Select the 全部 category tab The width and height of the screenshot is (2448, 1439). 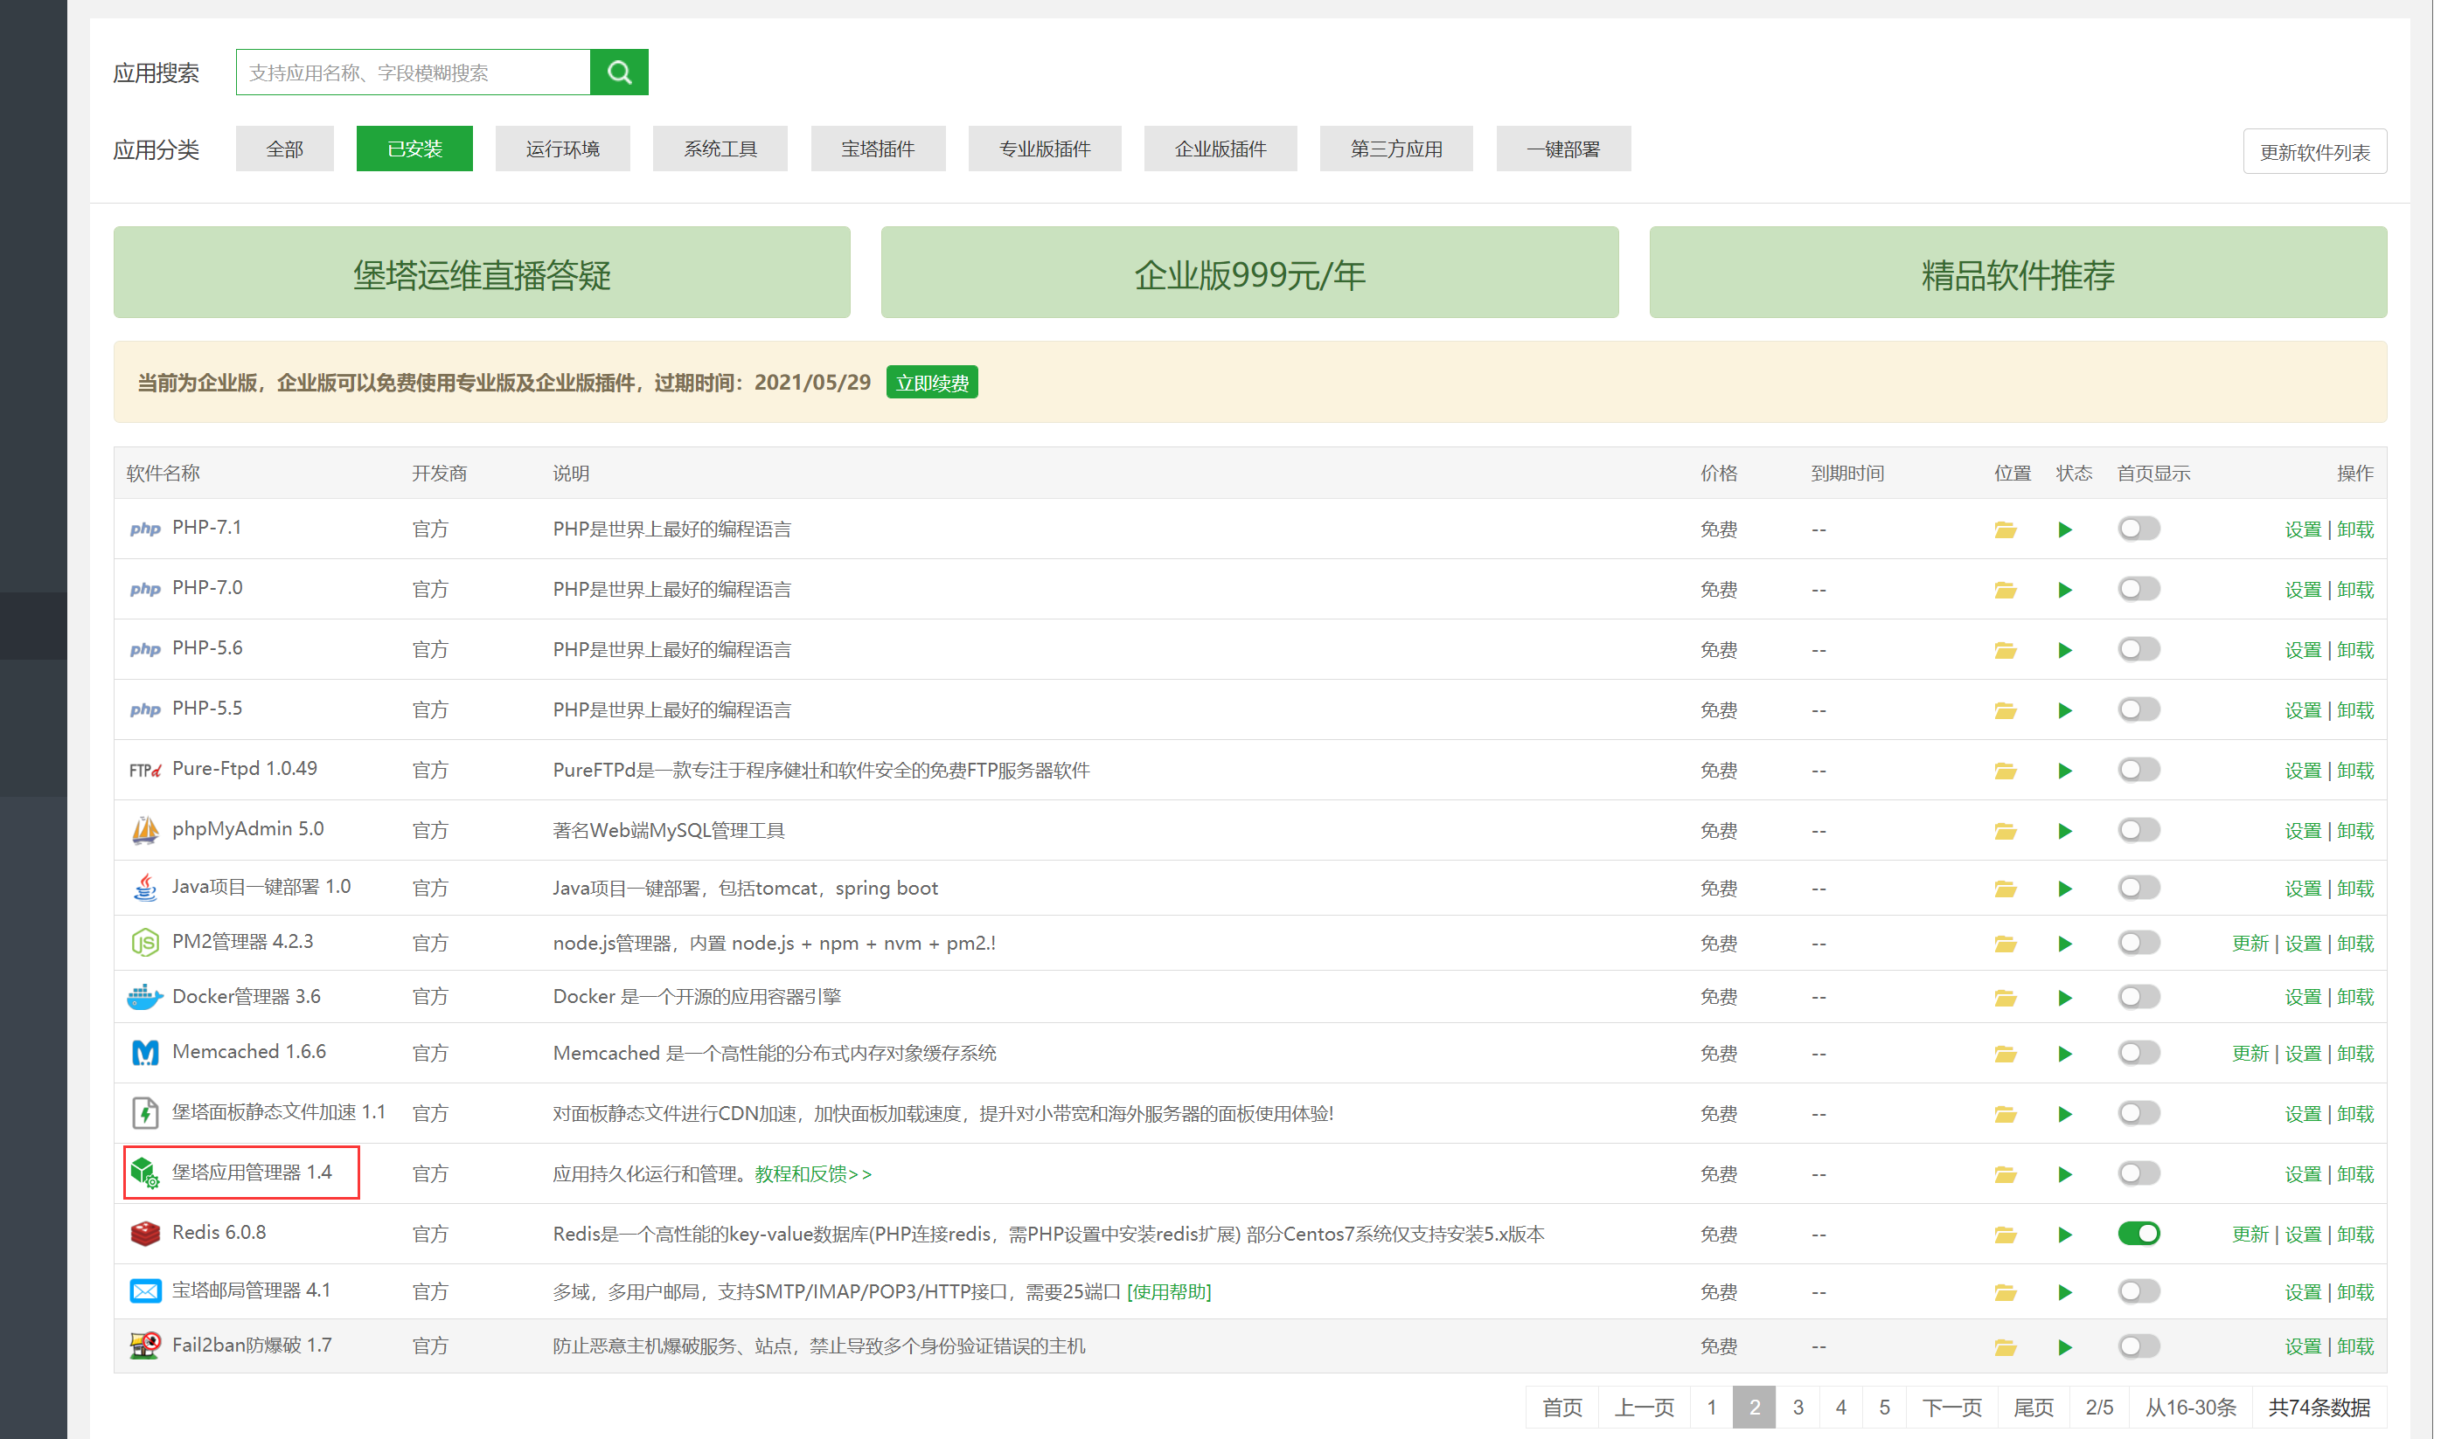tap(286, 149)
